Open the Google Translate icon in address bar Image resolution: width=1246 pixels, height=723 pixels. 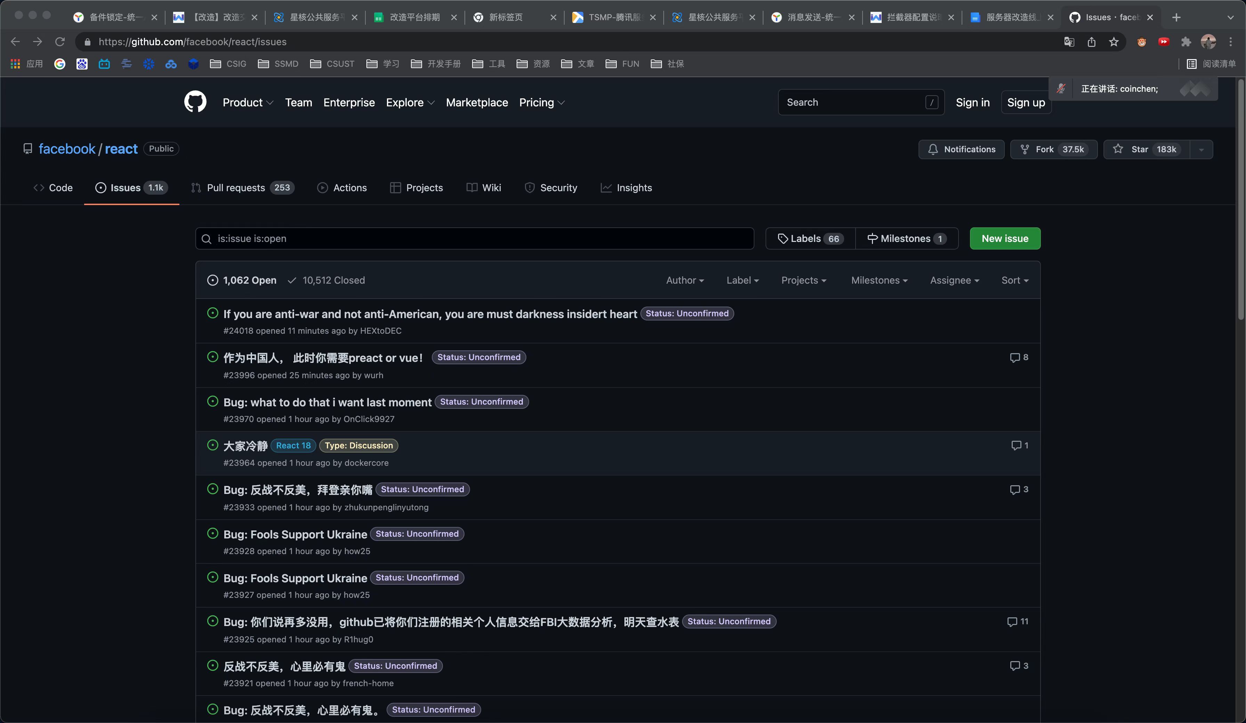point(1069,42)
